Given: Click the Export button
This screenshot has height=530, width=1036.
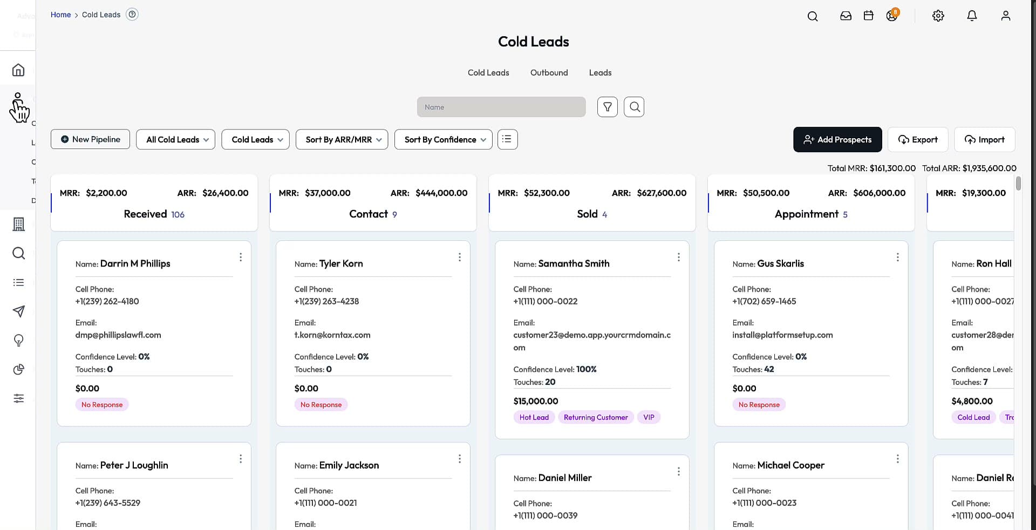Looking at the screenshot, I should coord(918,139).
